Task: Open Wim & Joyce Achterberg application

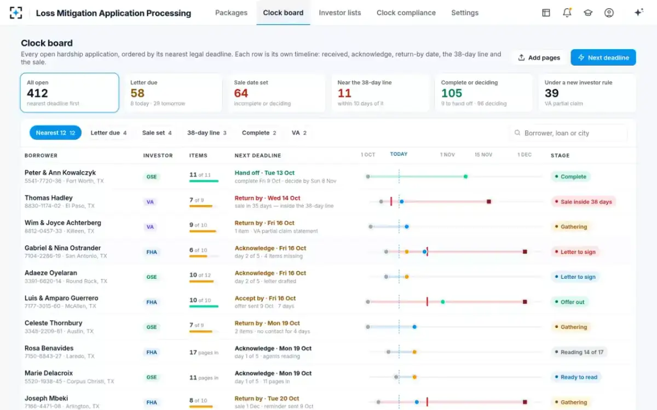Action: point(328,227)
